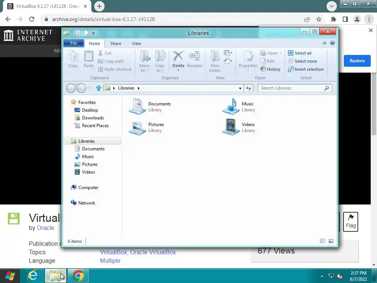This screenshot has height=283, width=377.
Task: Switch to large icons view in status bar
Action: [331, 241]
